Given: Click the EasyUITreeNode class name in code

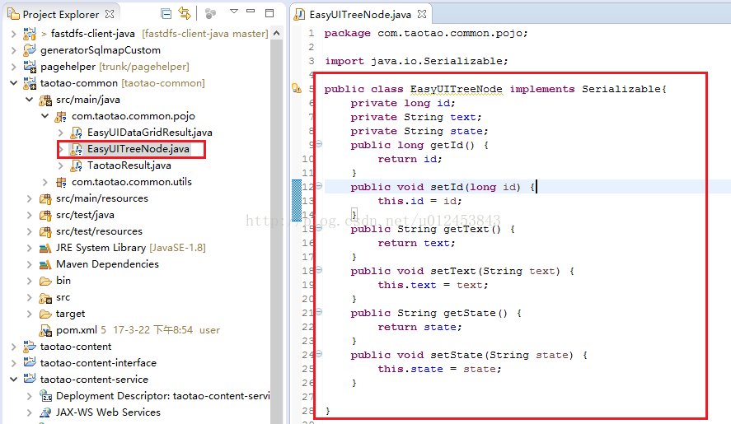Looking at the screenshot, I should click(x=457, y=89).
